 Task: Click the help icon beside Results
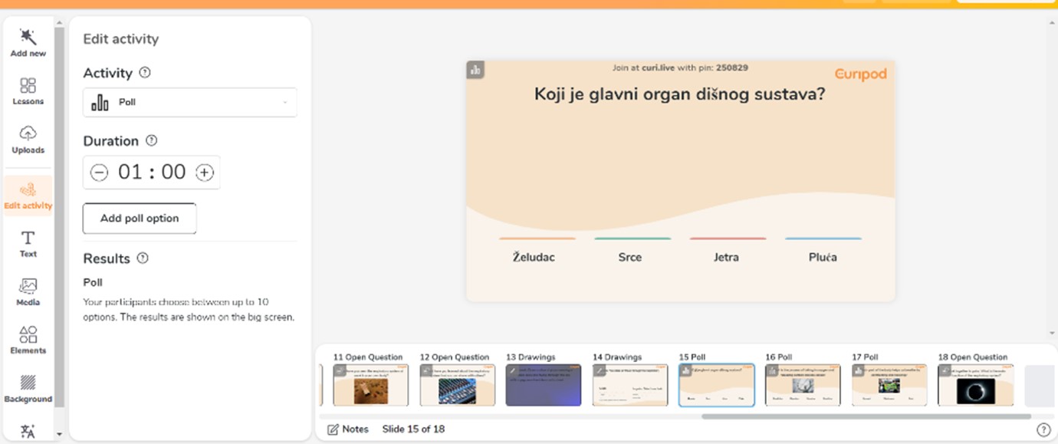point(143,258)
